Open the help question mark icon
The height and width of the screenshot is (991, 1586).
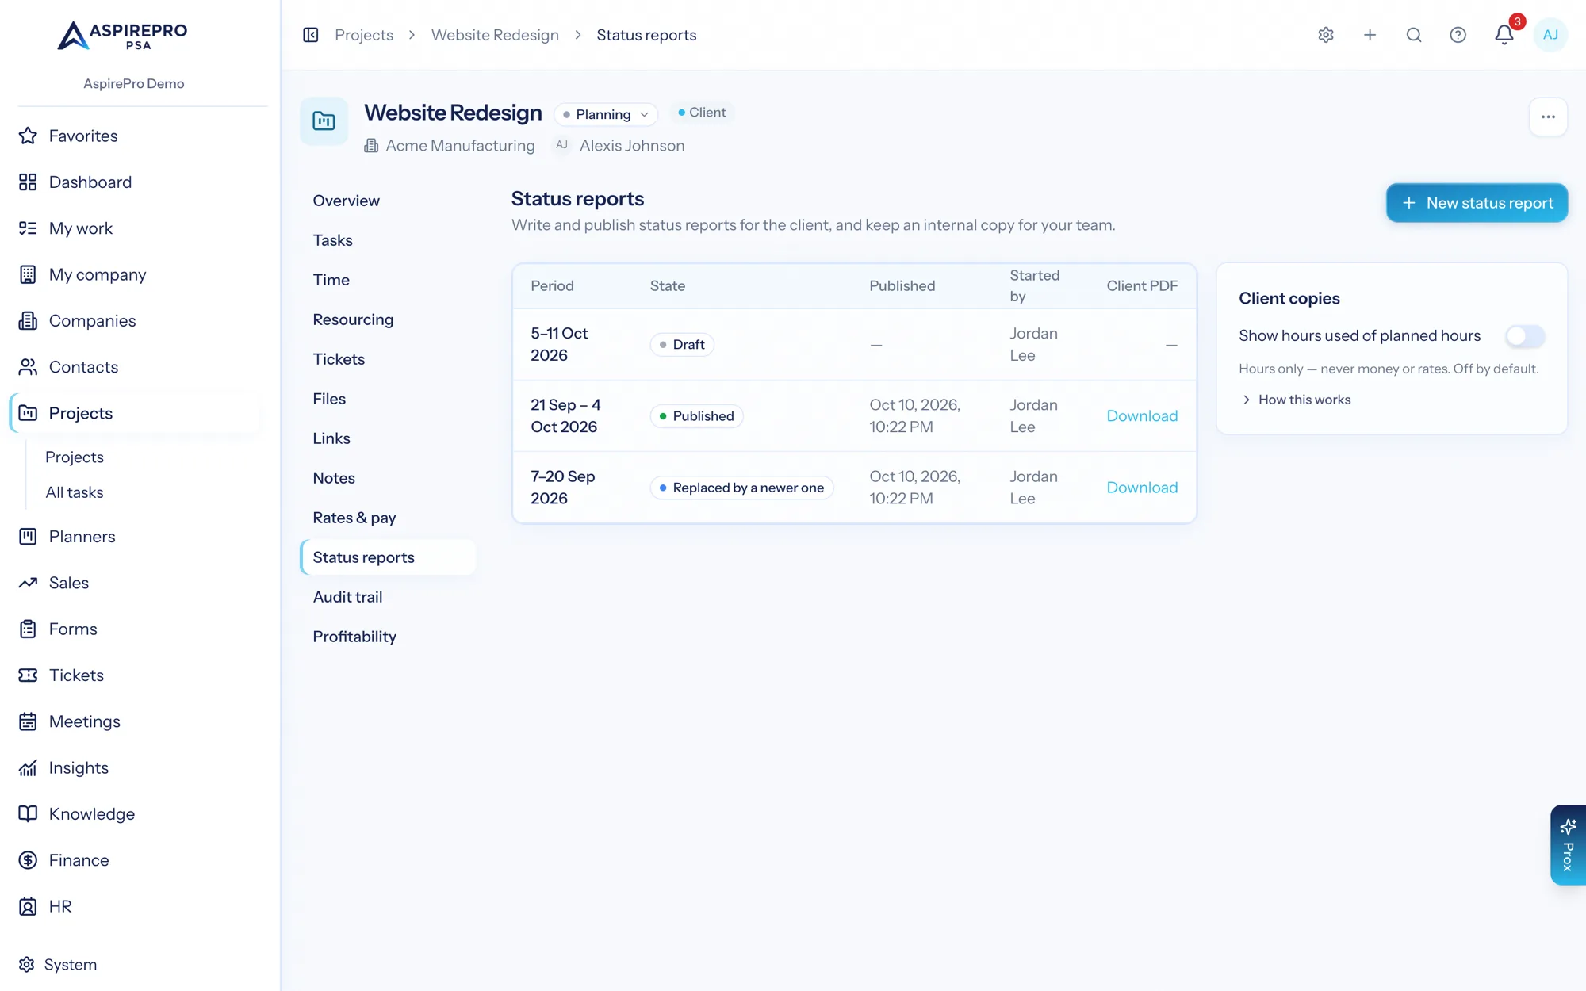[x=1458, y=35]
